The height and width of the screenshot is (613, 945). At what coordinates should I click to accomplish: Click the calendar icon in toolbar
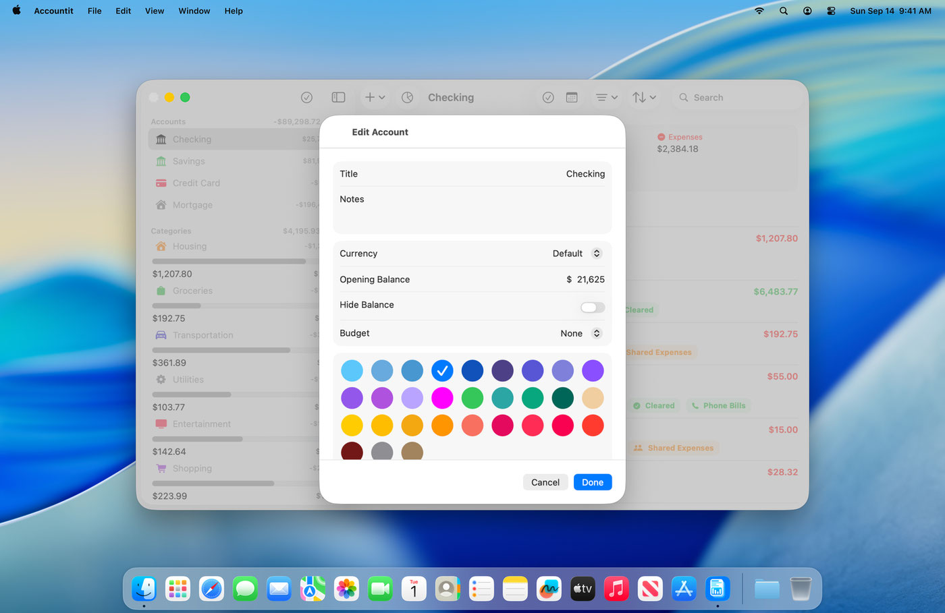pyautogui.click(x=572, y=98)
